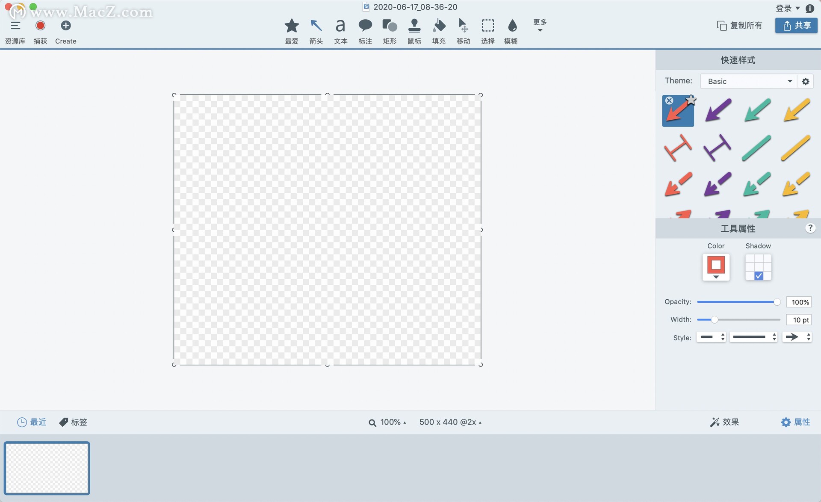Select the 矩形 shape tool

click(390, 30)
